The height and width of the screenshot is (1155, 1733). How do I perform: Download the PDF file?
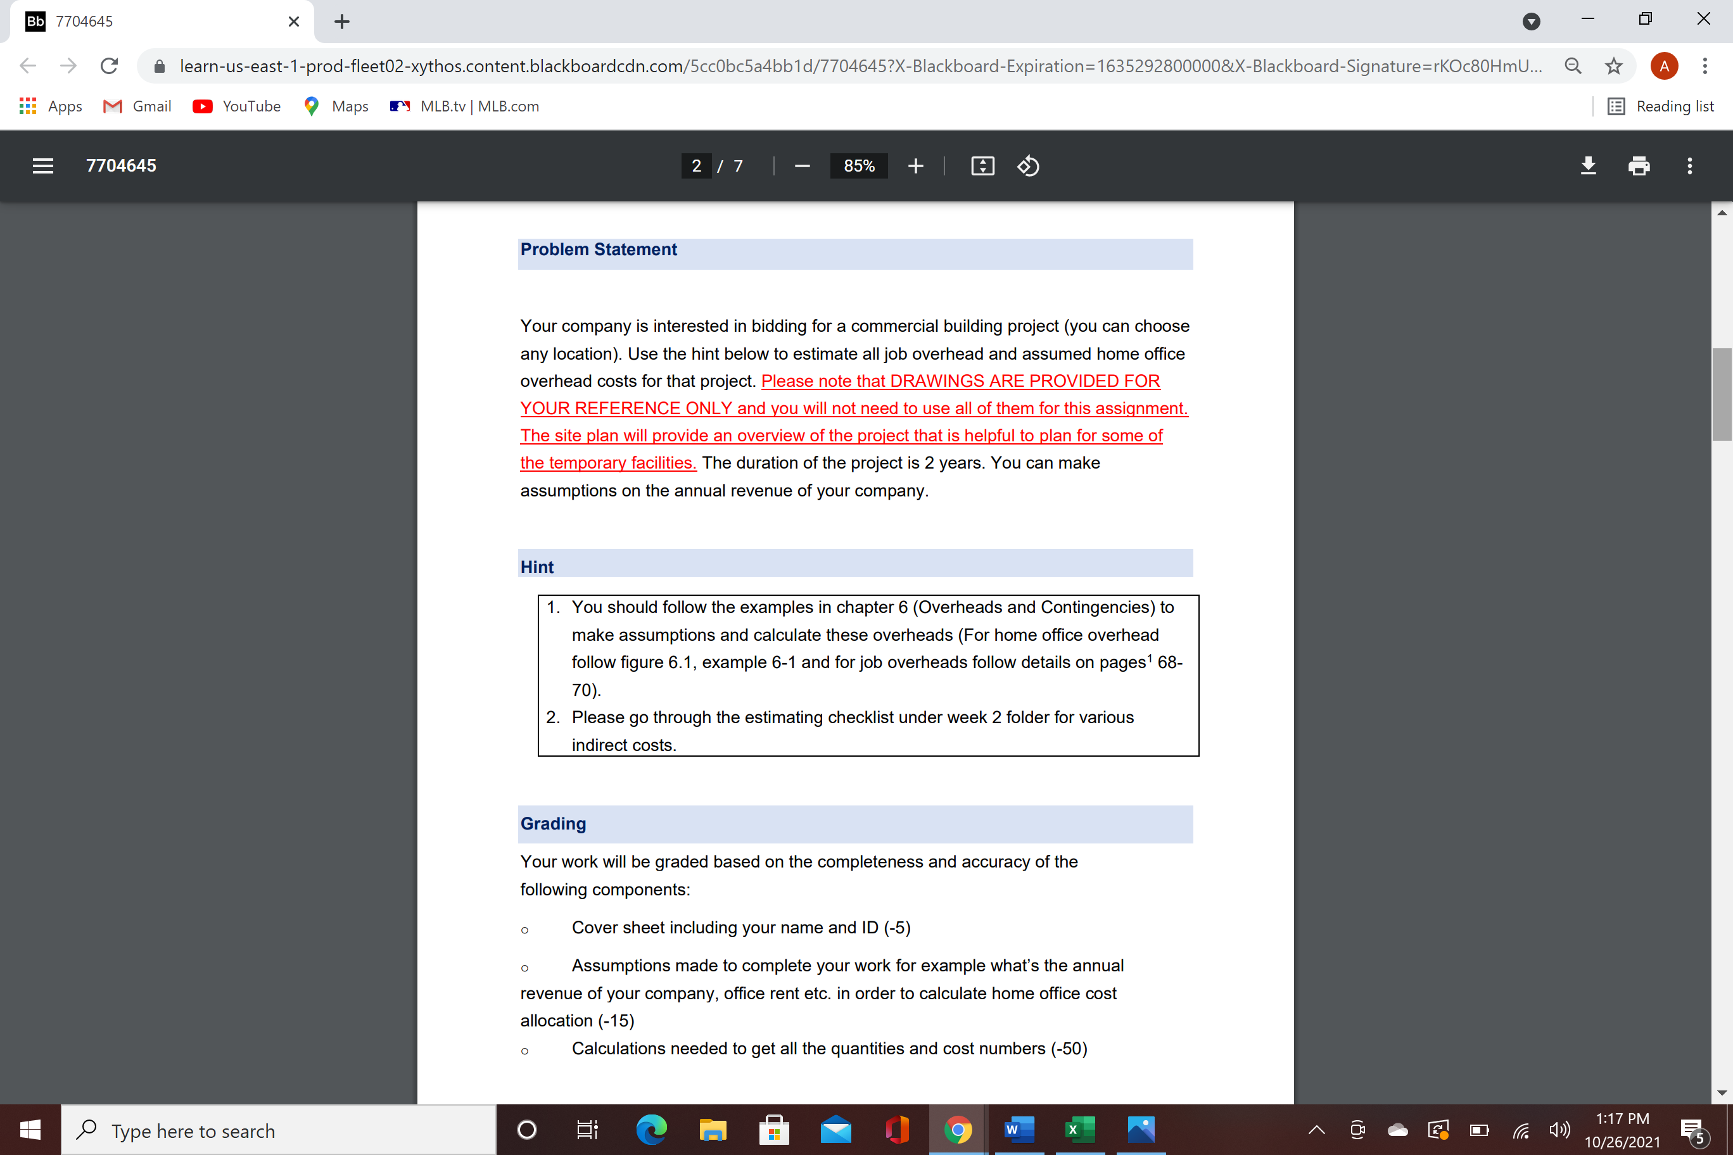(x=1588, y=166)
